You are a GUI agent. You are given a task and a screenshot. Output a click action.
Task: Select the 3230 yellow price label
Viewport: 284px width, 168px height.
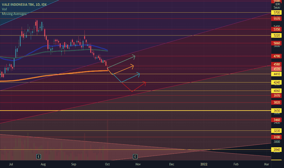[276, 131]
